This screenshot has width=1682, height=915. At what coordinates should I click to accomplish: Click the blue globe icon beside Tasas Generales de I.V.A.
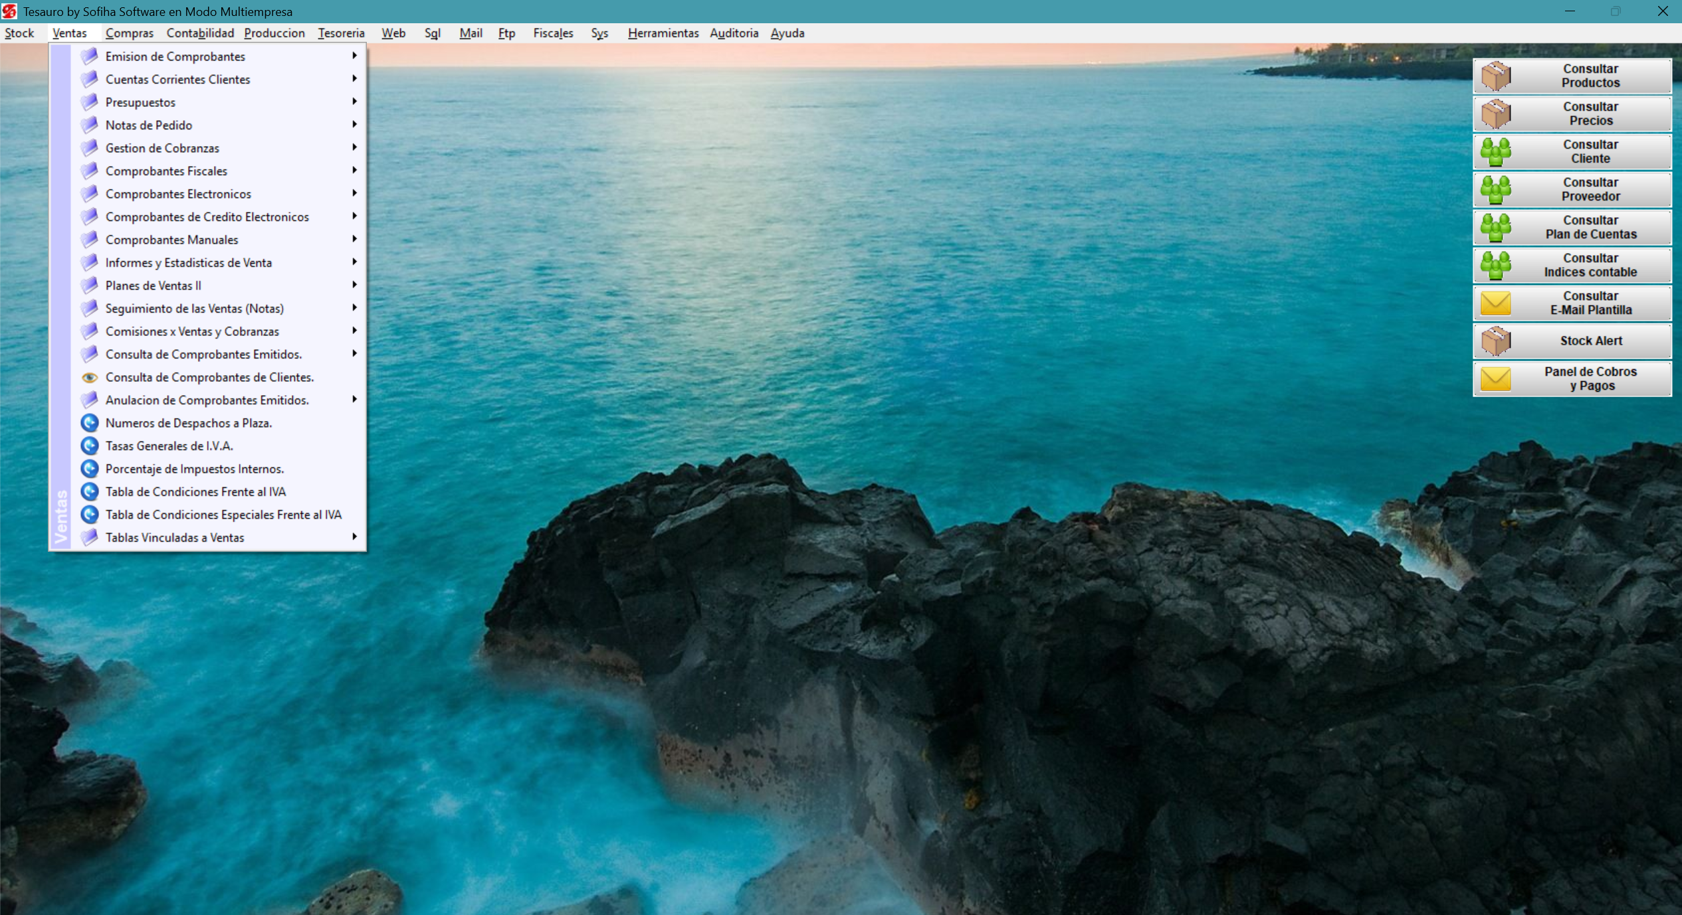click(90, 446)
